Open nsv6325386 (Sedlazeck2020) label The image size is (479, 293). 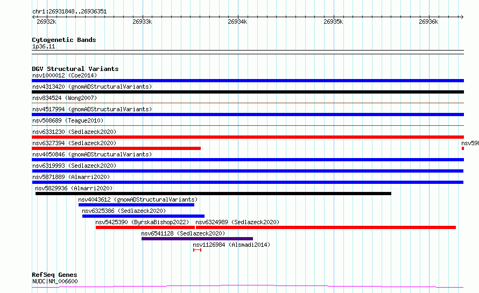click(x=124, y=211)
